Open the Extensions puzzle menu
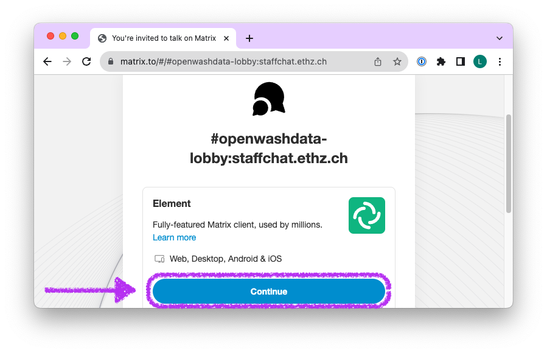 click(x=441, y=61)
